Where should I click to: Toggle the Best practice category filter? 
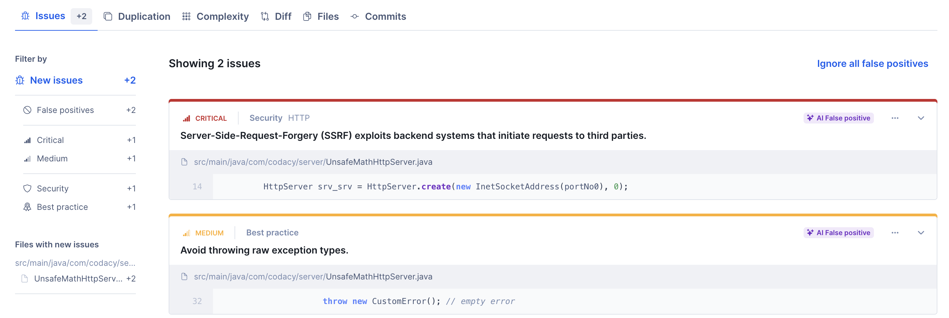(x=62, y=207)
